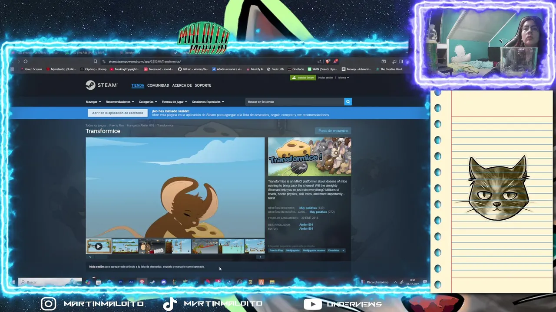Select the mouse close-up third thumbnail

coord(152,247)
